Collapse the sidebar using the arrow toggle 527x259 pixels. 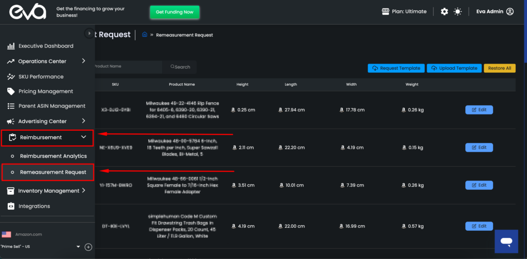(90, 33)
